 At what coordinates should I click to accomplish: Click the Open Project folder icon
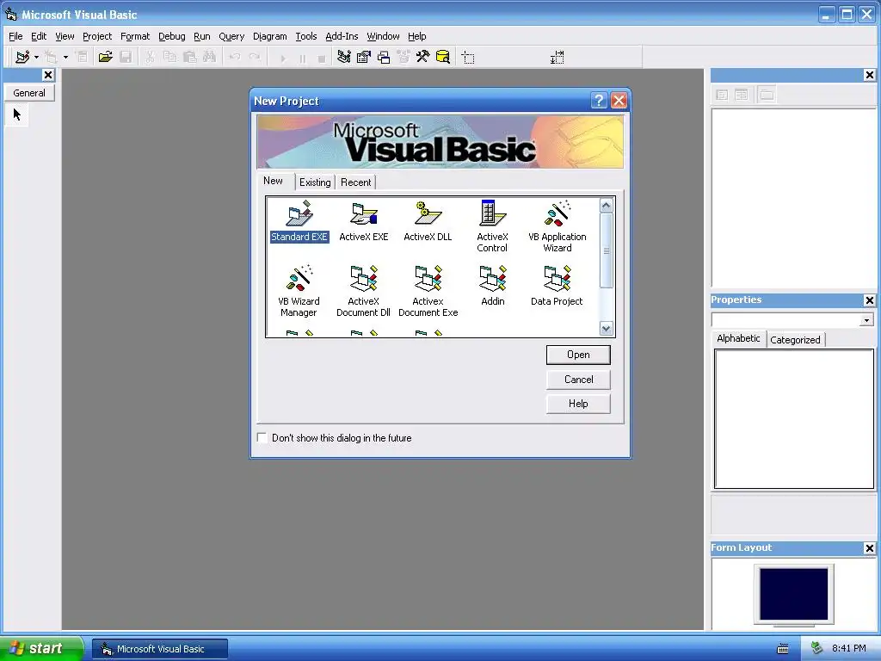105,57
